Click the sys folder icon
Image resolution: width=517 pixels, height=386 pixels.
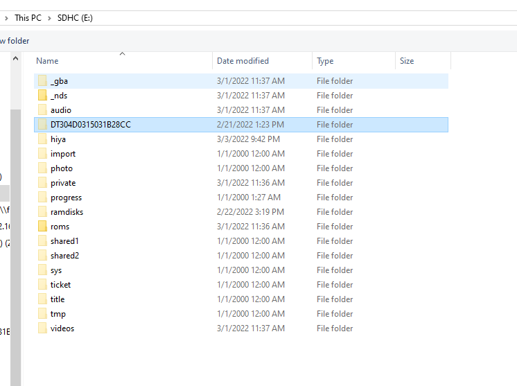click(x=42, y=270)
